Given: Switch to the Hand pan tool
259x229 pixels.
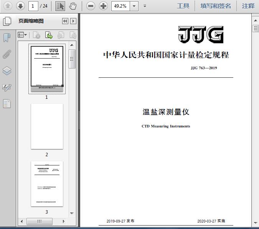Looking at the screenshot, I should pos(73,6).
